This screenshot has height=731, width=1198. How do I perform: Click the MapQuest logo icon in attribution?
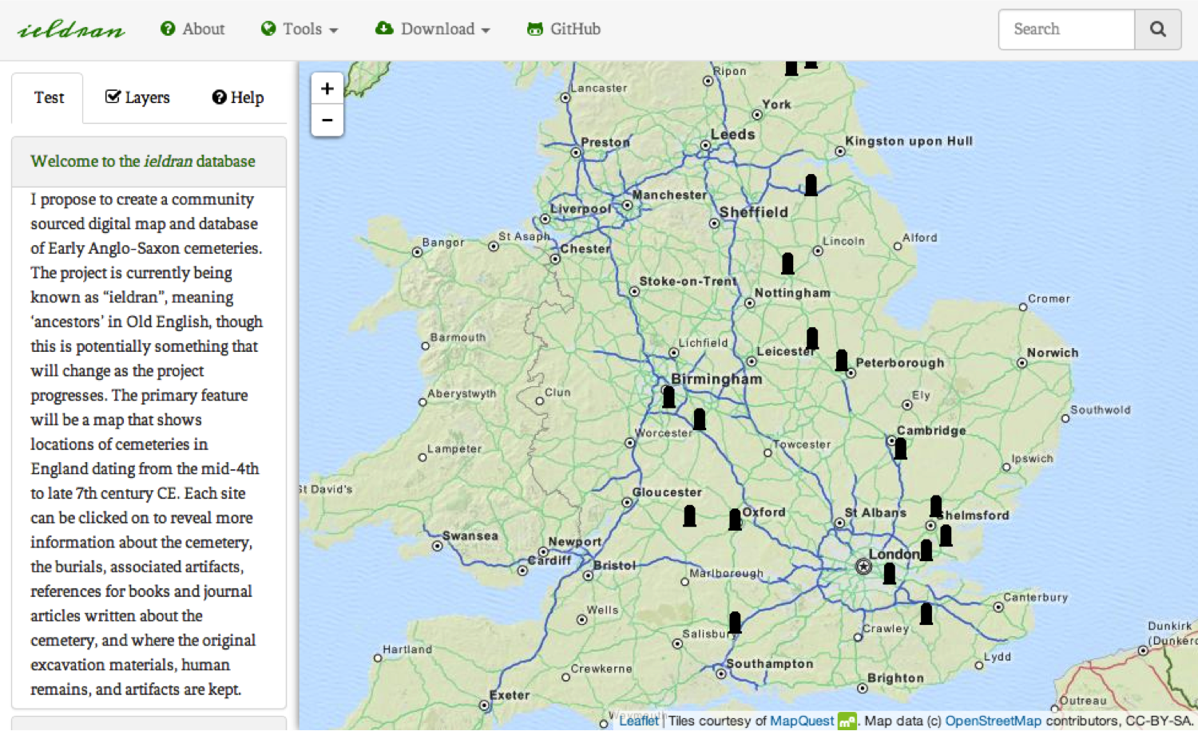(x=847, y=721)
